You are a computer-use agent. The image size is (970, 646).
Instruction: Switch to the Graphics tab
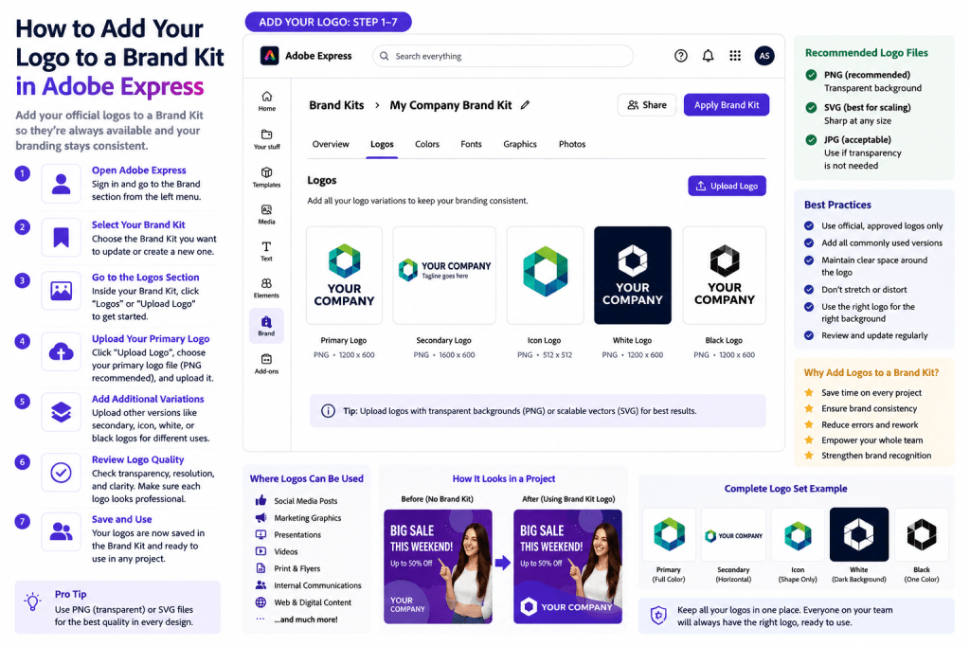point(520,144)
